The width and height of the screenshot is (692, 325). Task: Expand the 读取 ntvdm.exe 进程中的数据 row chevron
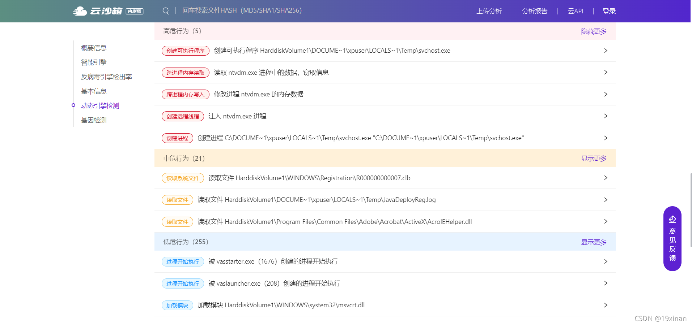(x=606, y=72)
